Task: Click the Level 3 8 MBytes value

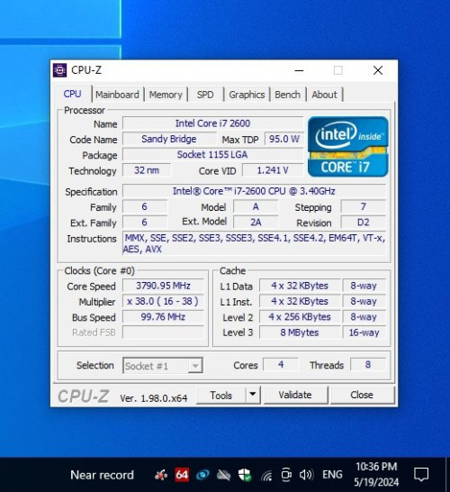Action: point(300,333)
